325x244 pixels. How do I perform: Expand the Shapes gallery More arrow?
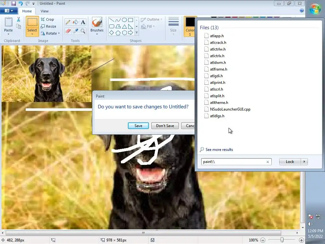[x=136, y=33]
